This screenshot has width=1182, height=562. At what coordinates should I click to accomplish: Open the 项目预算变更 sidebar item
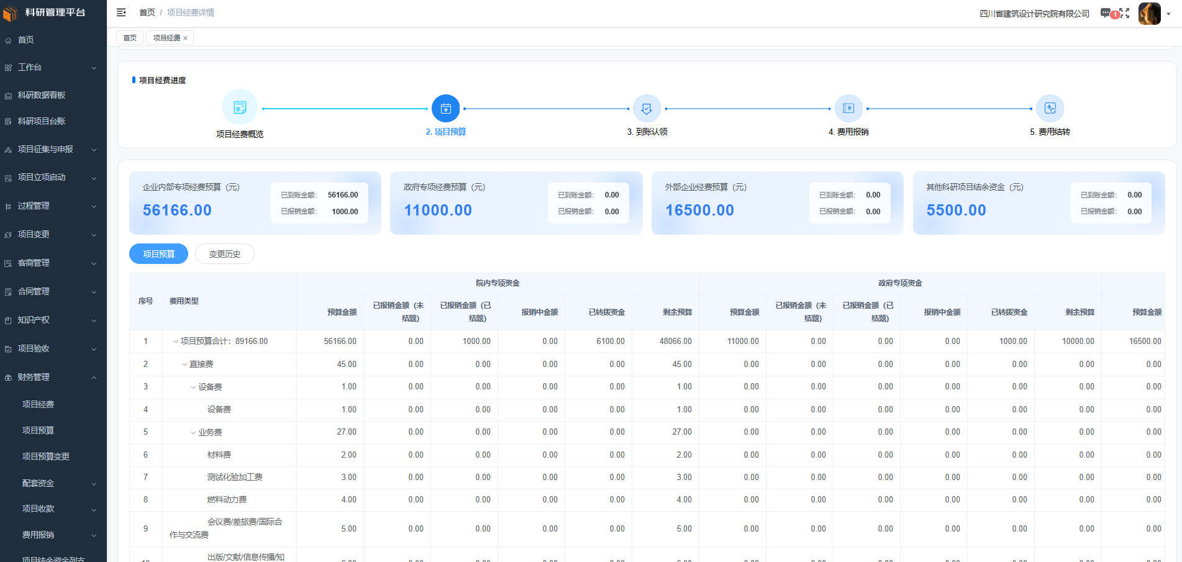coord(46,456)
